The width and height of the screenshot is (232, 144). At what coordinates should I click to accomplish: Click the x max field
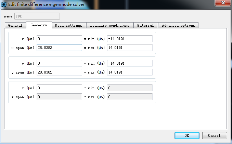pyautogui.click(x=130, y=48)
